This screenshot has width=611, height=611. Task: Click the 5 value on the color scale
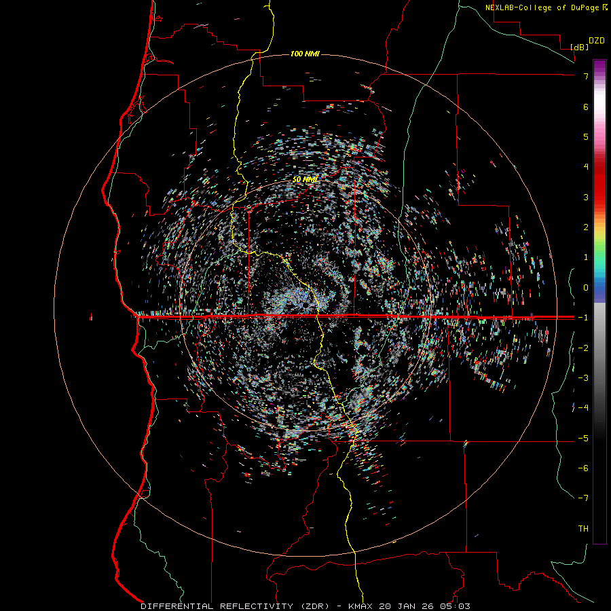(x=586, y=136)
